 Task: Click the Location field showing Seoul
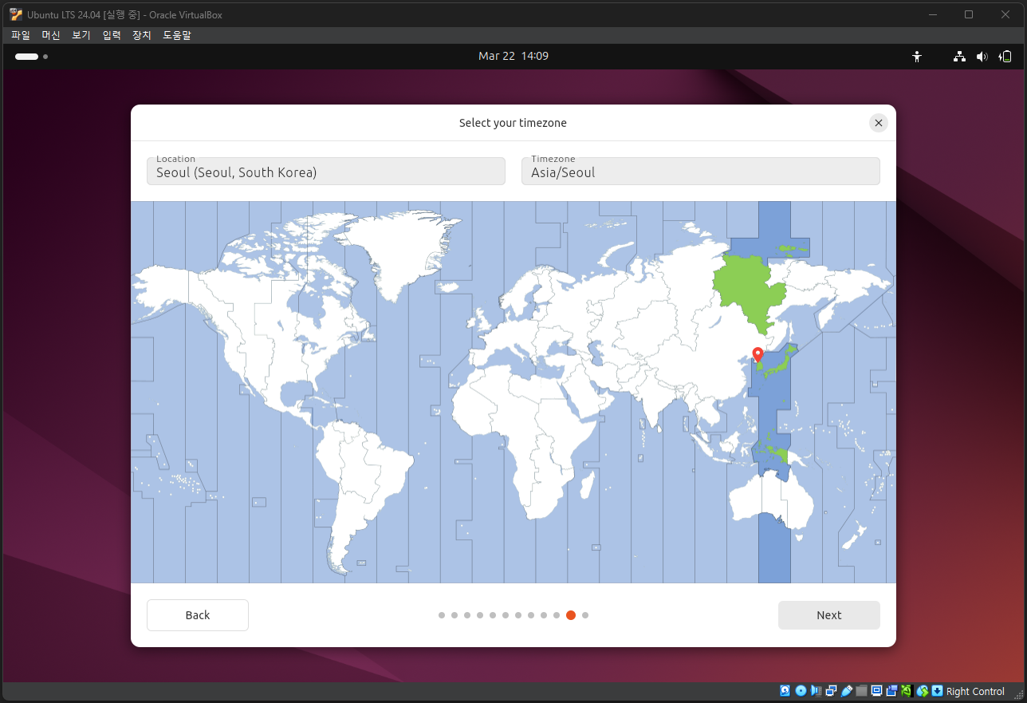tap(326, 171)
